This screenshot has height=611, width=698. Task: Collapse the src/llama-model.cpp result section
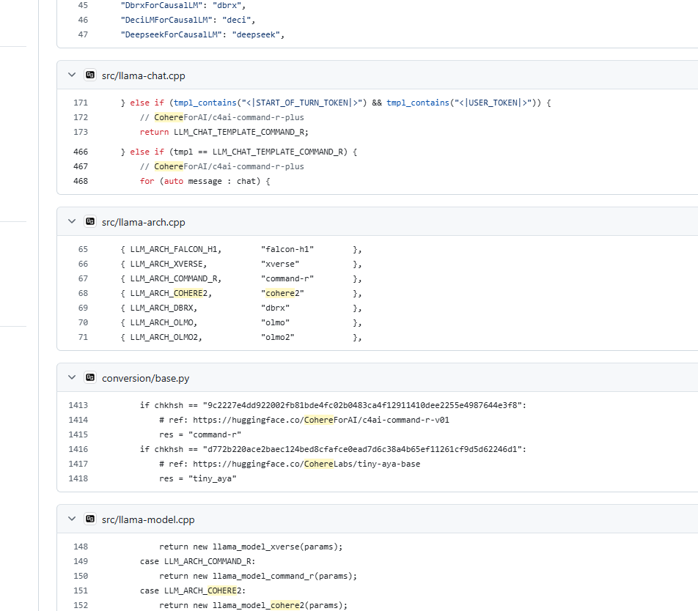pos(72,519)
